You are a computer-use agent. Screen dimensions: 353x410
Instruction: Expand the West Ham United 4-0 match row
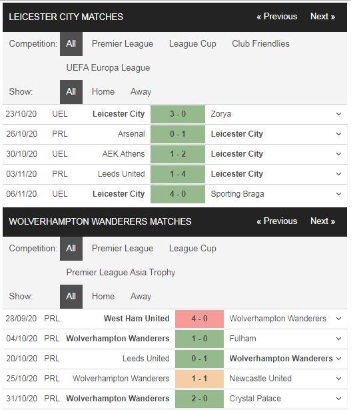pyautogui.click(x=338, y=319)
